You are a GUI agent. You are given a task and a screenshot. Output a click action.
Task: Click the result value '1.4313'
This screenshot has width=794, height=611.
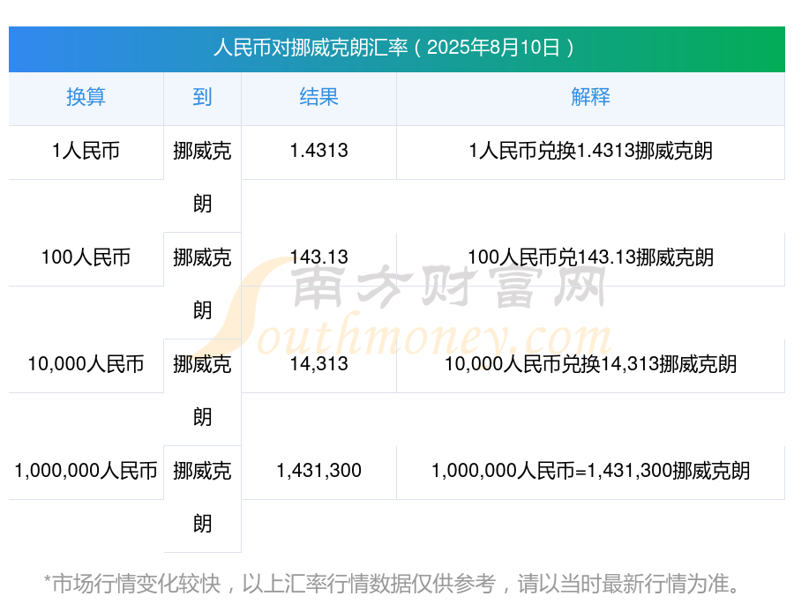pos(318,151)
